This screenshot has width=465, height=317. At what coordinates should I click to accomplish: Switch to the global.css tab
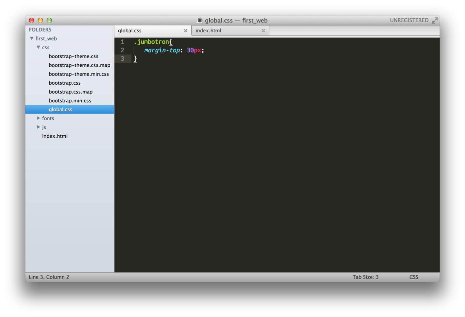click(153, 31)
